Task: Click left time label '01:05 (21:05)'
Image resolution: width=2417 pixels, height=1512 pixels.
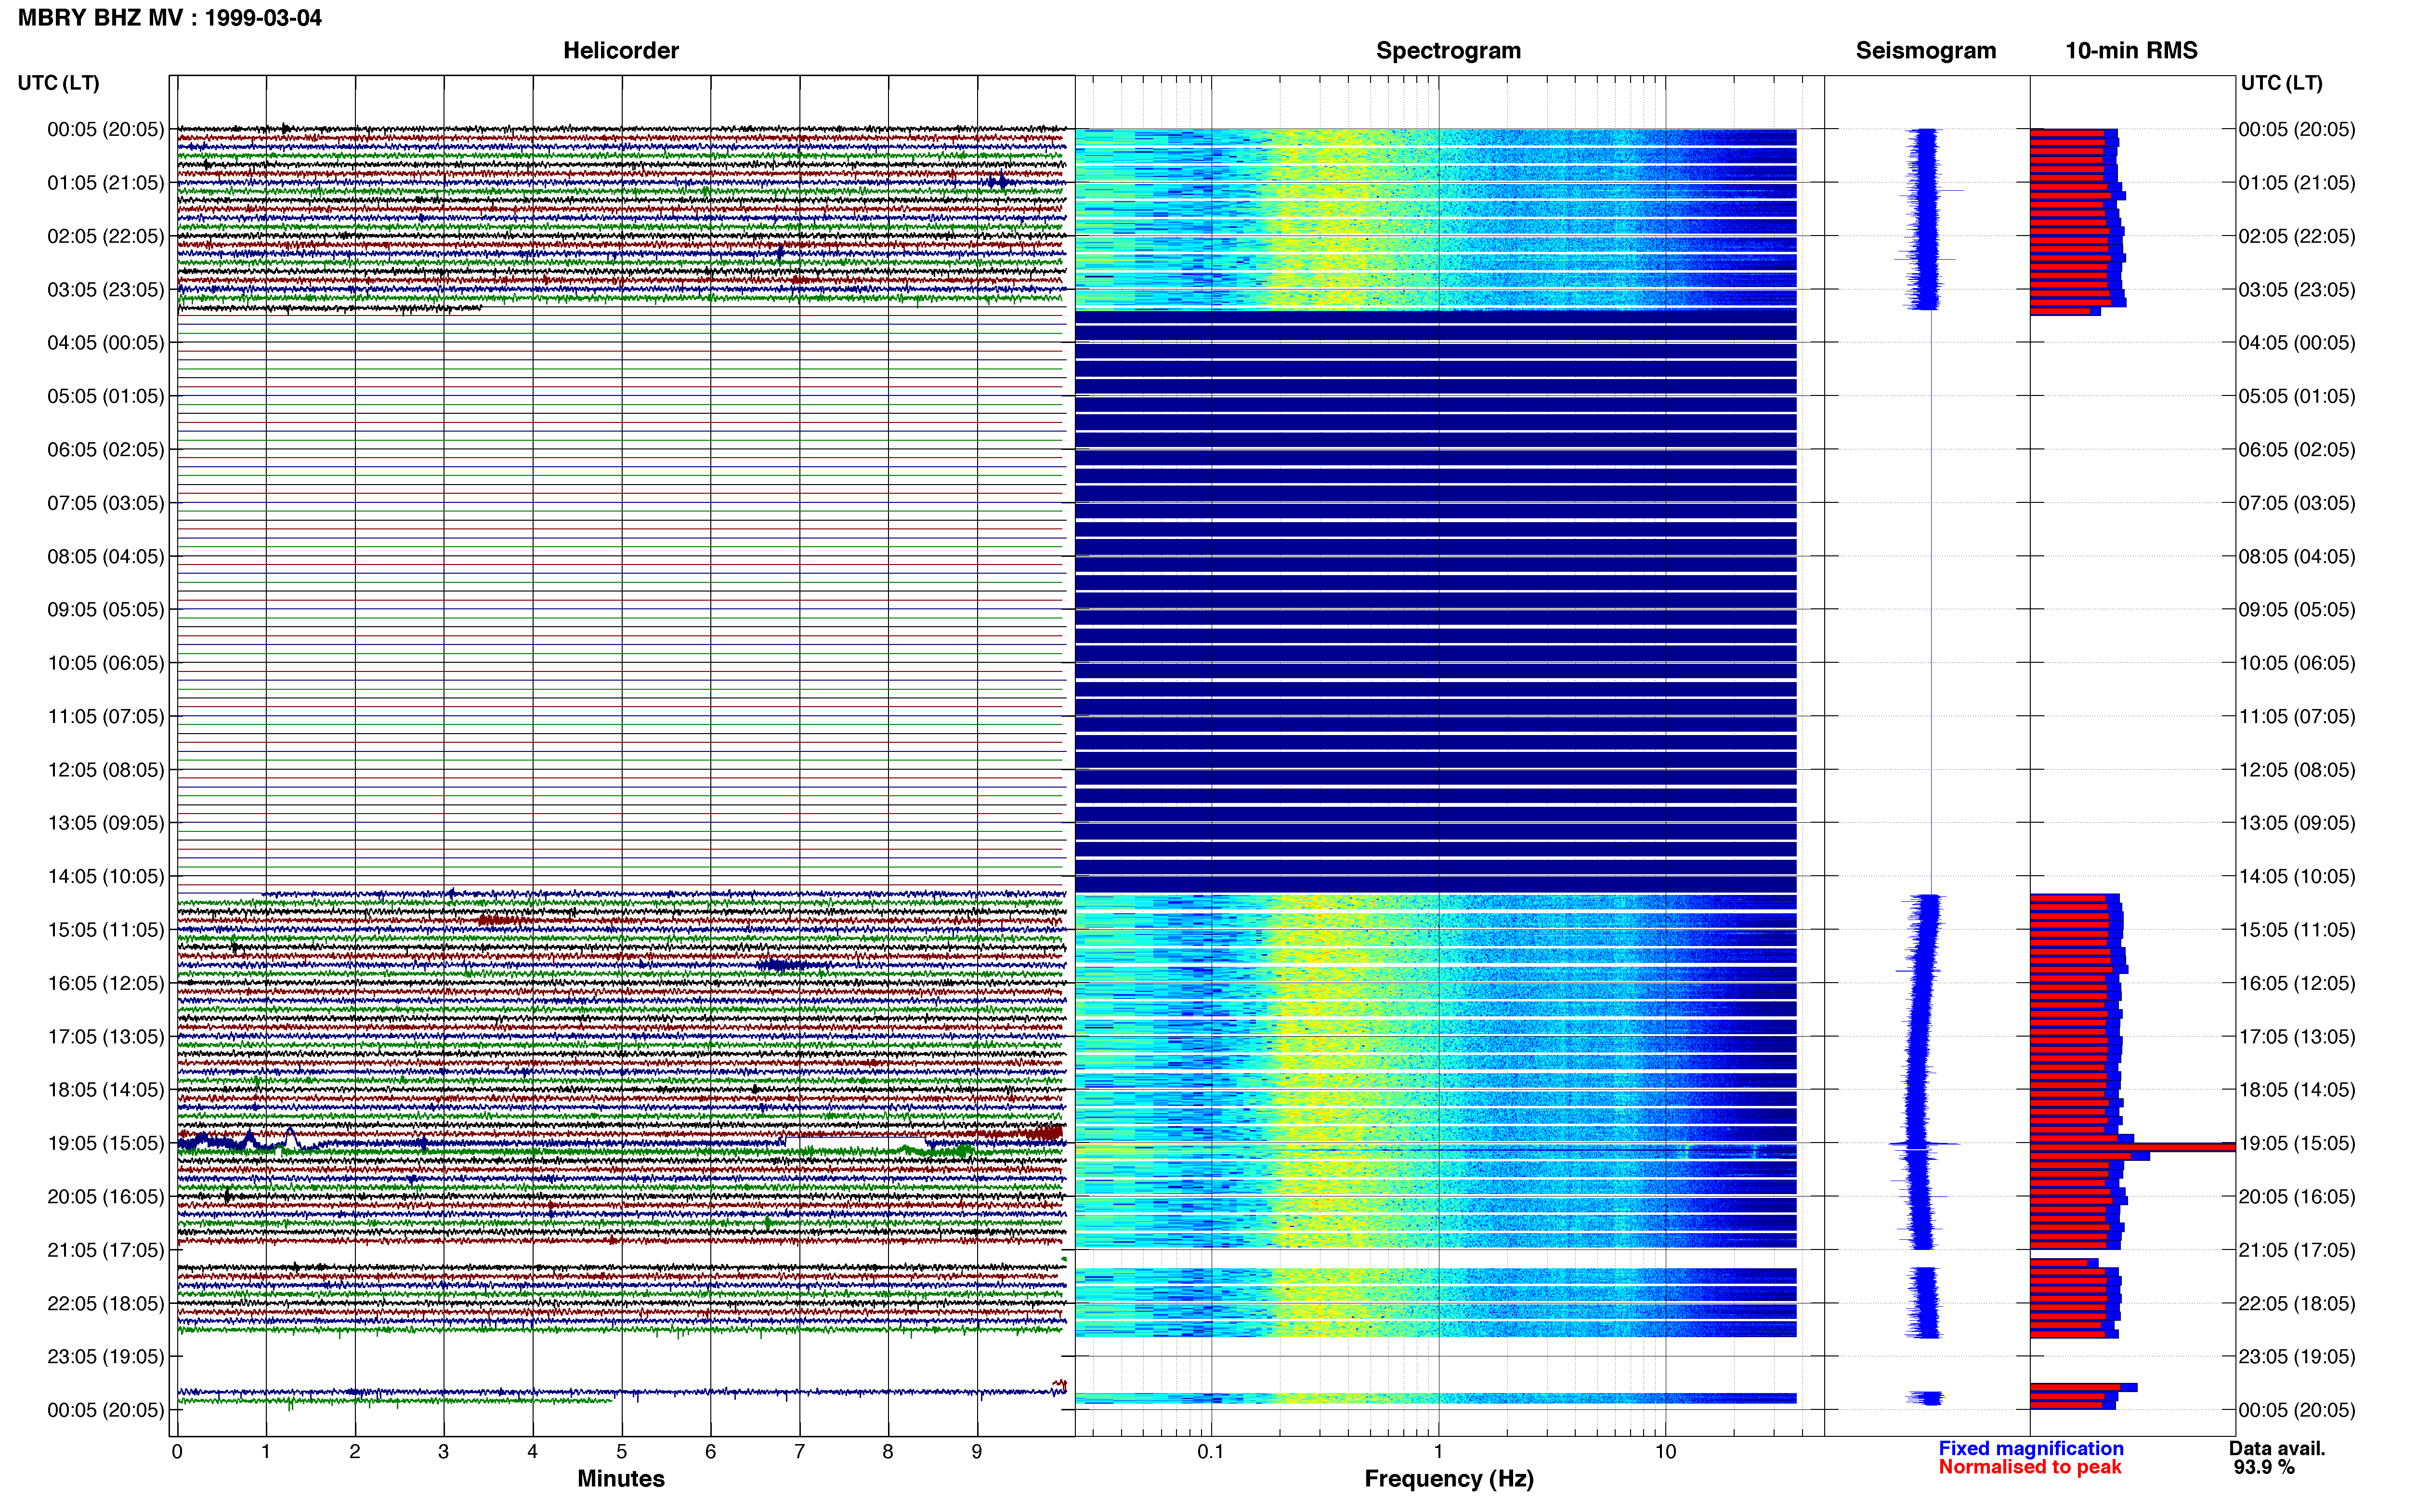Action: [x=106, y=183]
